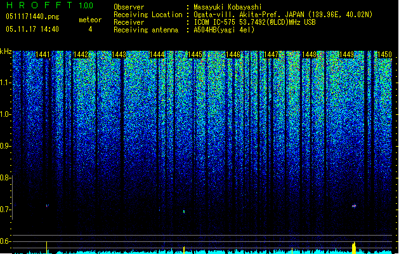Click the green echo spot just before 1445
Image resolution: width=399 pixels, height=254 pixels.
pyautogui.click(x=184, y=211)
